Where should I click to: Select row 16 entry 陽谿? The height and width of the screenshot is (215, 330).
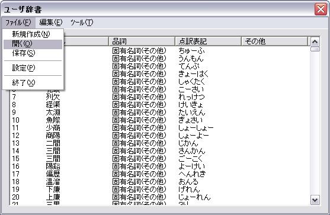coord(53,166)
